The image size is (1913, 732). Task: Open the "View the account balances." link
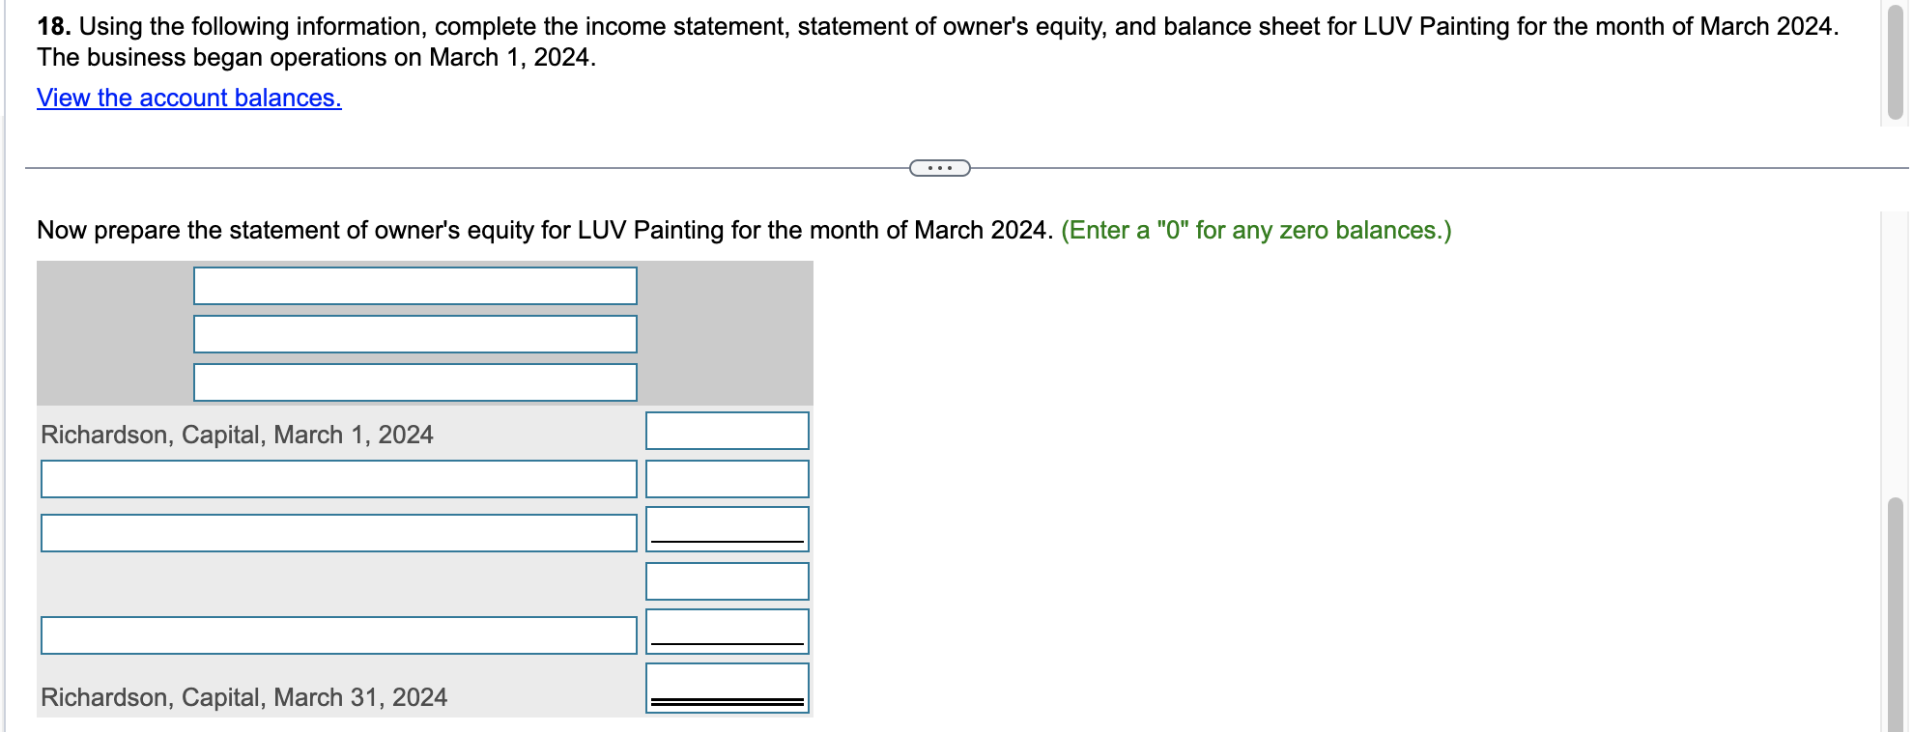pos(187,98)
